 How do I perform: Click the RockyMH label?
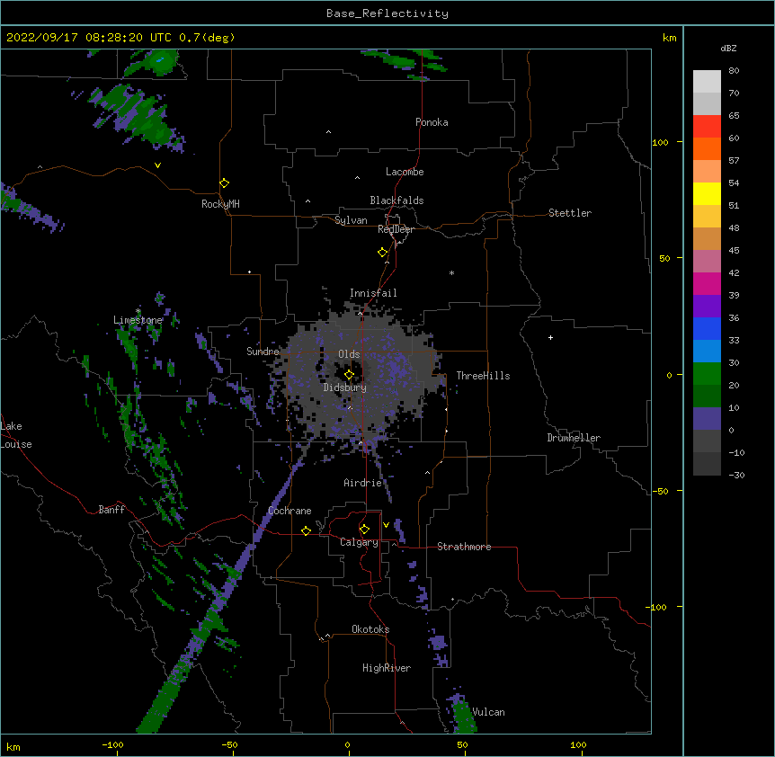click(220, 204)
